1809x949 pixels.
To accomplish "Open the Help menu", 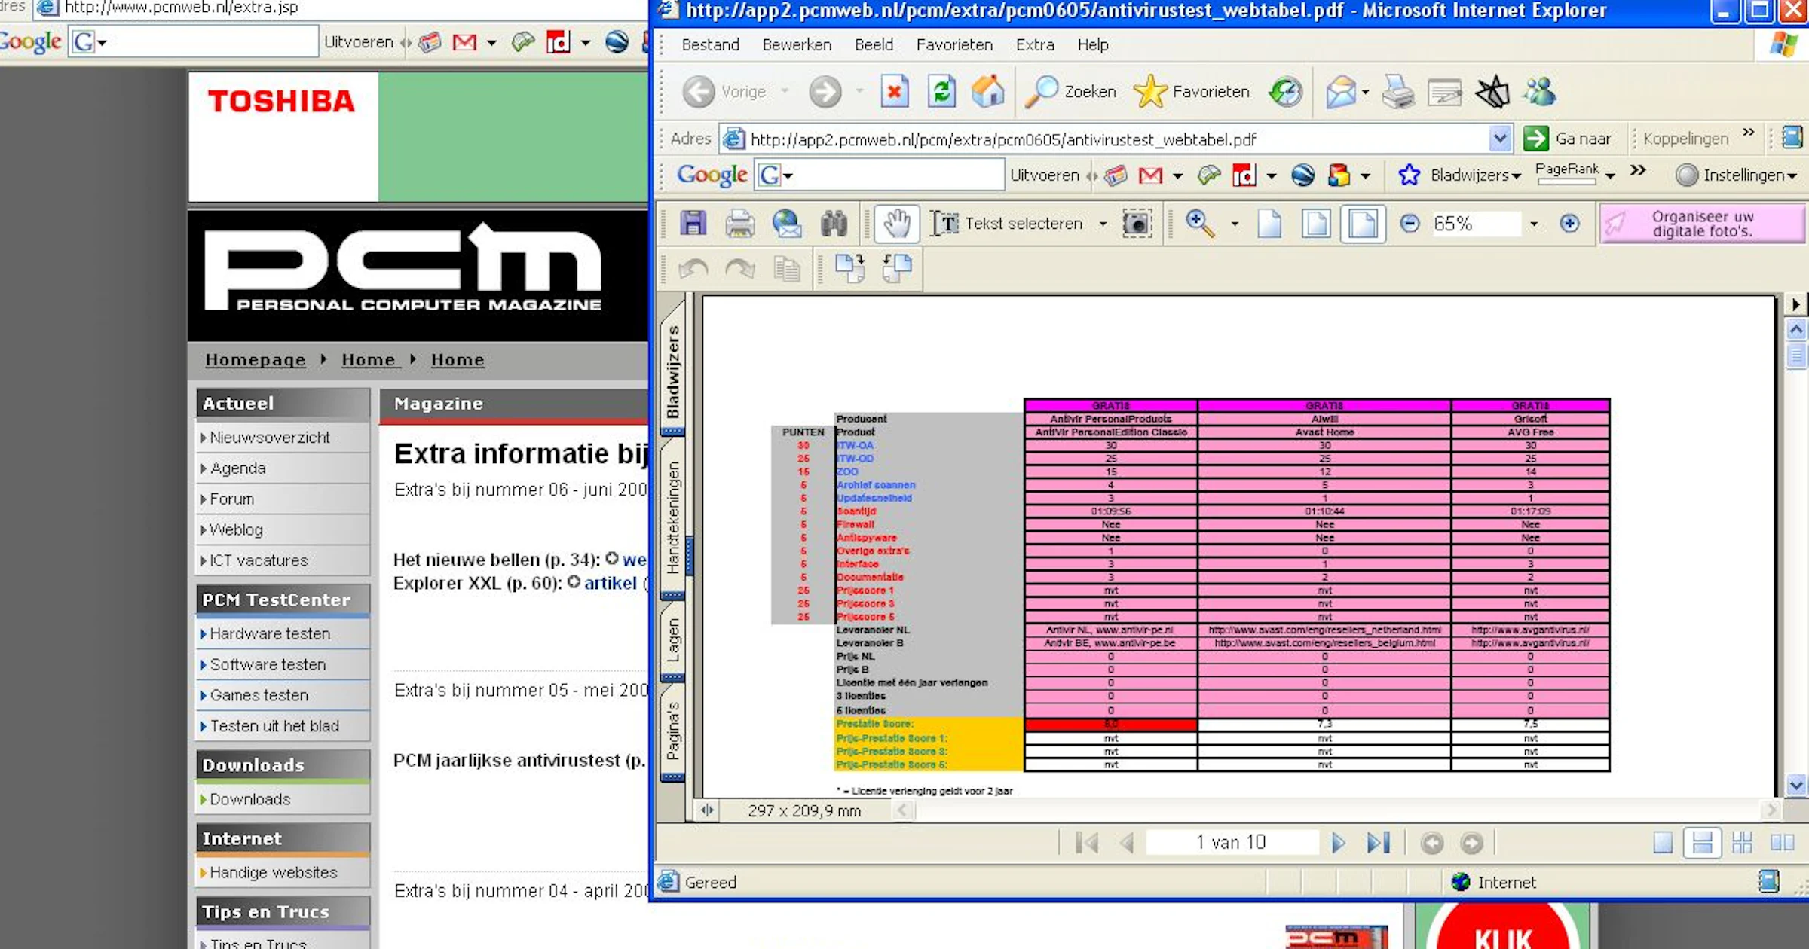I will click(1092, 45).
